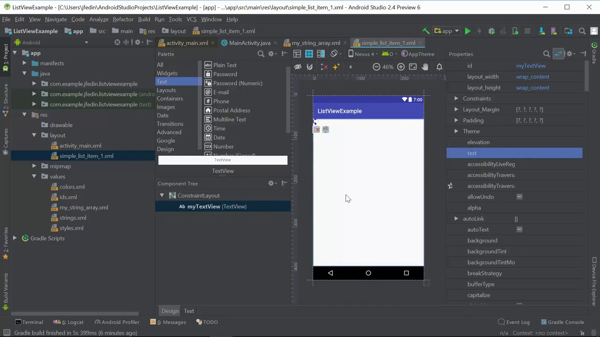Run the app with the green play button

click(x=468, y=31)
